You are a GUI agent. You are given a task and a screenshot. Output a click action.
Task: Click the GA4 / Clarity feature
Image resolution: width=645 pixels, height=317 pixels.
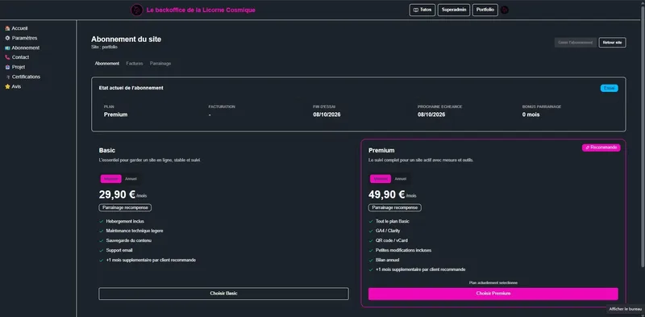click(388, 231)
